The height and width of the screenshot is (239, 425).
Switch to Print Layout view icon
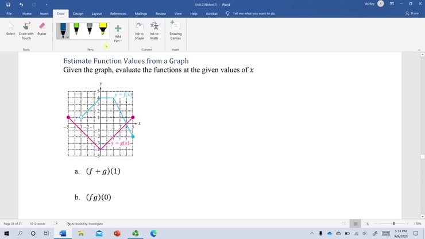point(356,223)
